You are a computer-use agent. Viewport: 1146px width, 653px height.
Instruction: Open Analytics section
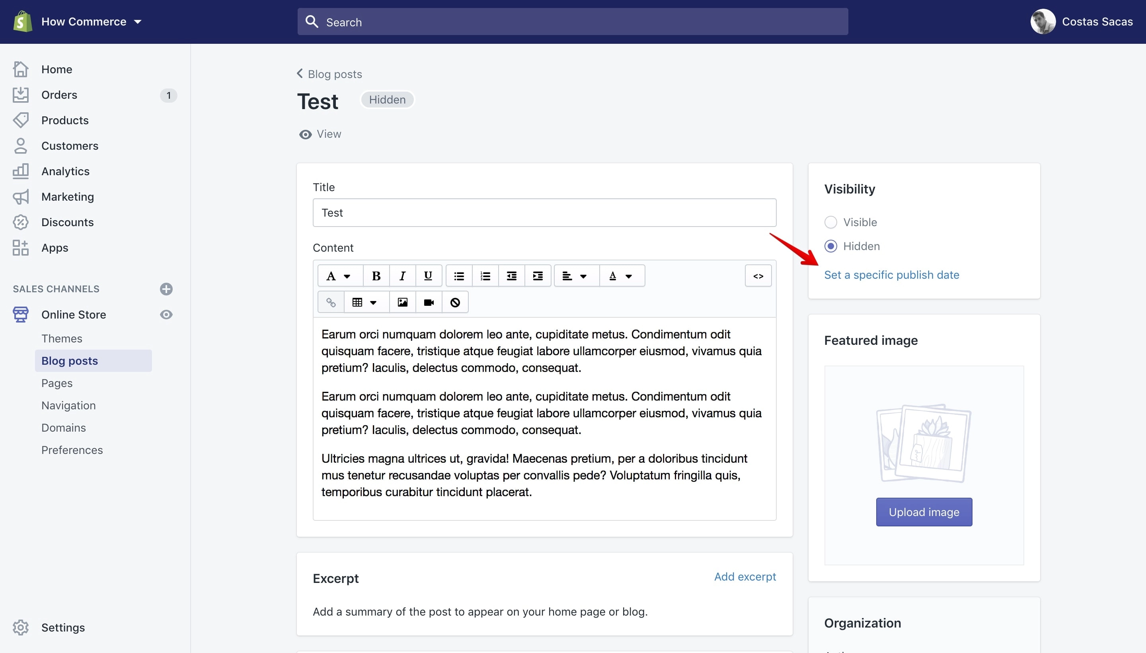coord(65,171)
